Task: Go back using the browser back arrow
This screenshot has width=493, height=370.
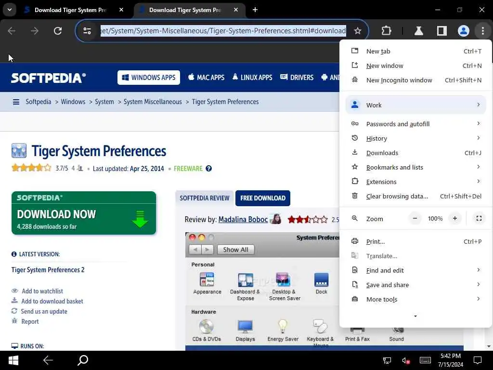Action: tap(12, 31)
